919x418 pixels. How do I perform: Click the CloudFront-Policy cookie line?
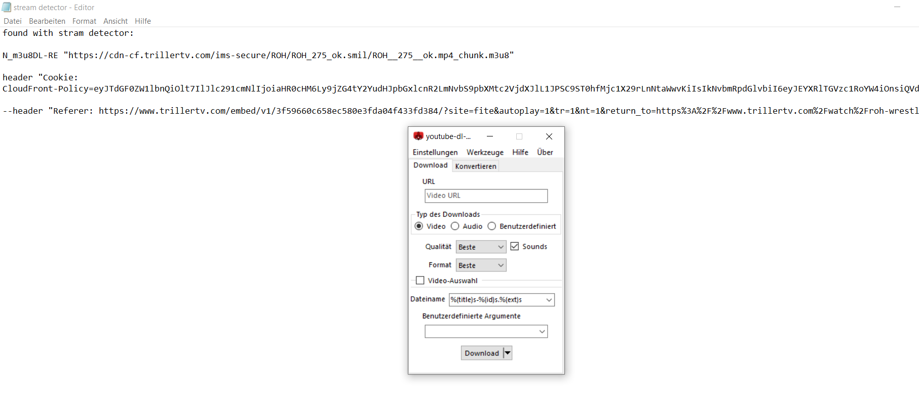[x=461, y=88]
